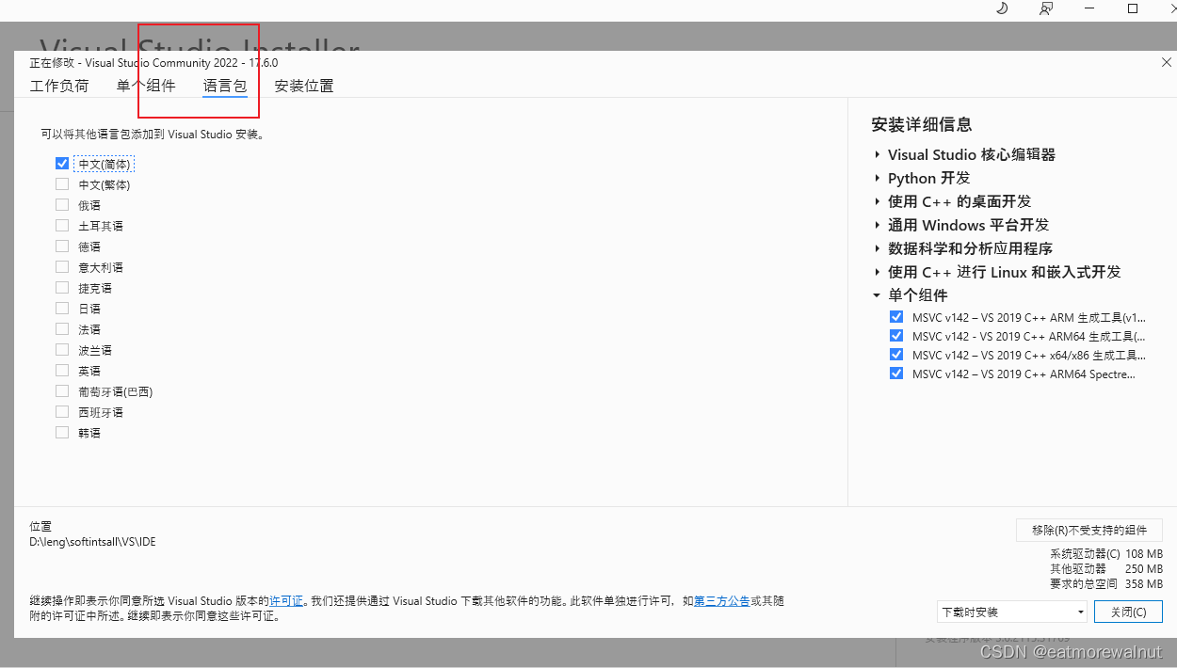Viewport: 1177px width, 668px height.
Task: Check the 法语 language option
Action: pos(61,328)
